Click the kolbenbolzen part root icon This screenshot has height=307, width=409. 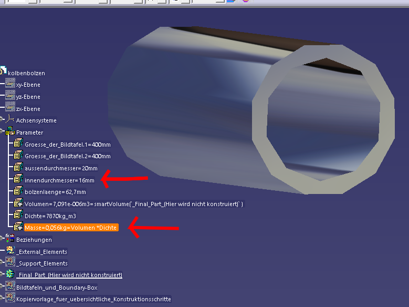[3, 71]
